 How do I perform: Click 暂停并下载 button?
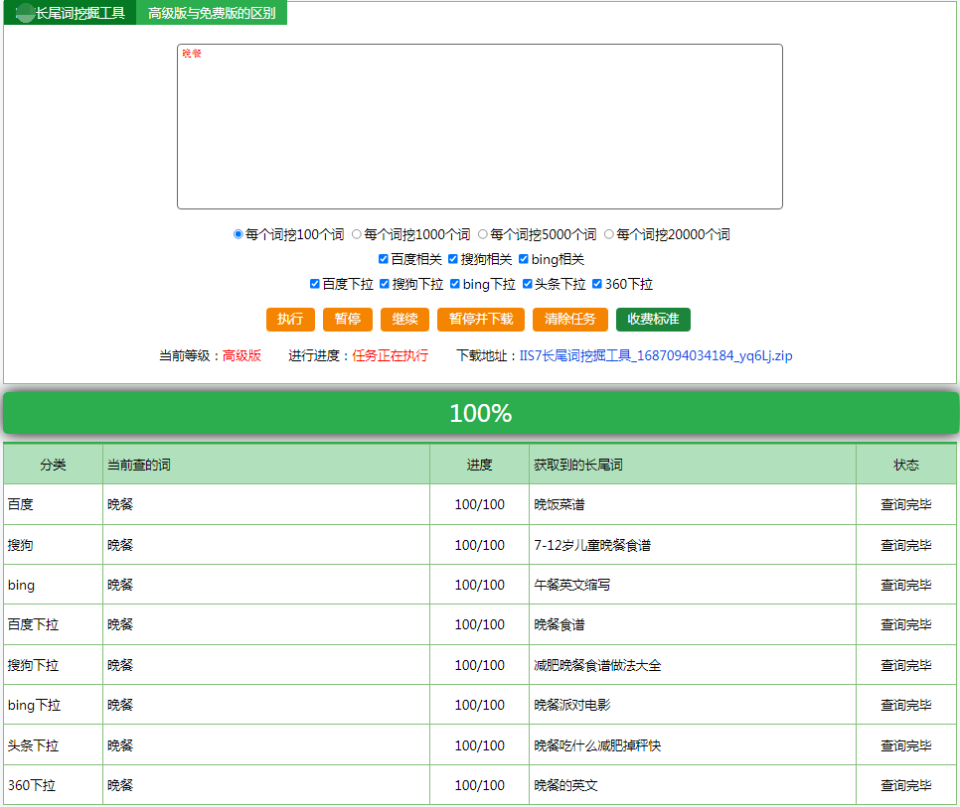click(481, 320)
